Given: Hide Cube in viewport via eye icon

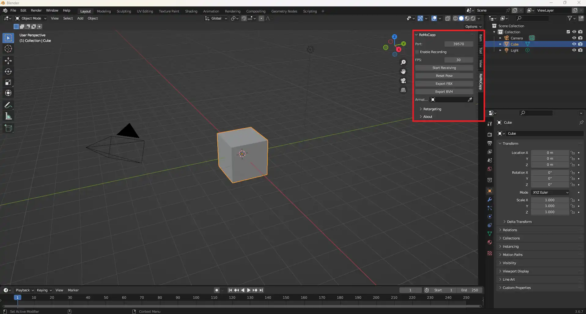Looking at the screenshot, I should pyautogui.click(x=574, y=44).
